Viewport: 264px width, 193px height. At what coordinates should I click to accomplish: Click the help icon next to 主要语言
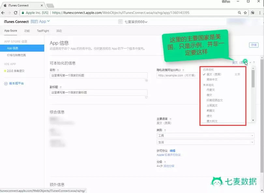click(x=170, y=119)
